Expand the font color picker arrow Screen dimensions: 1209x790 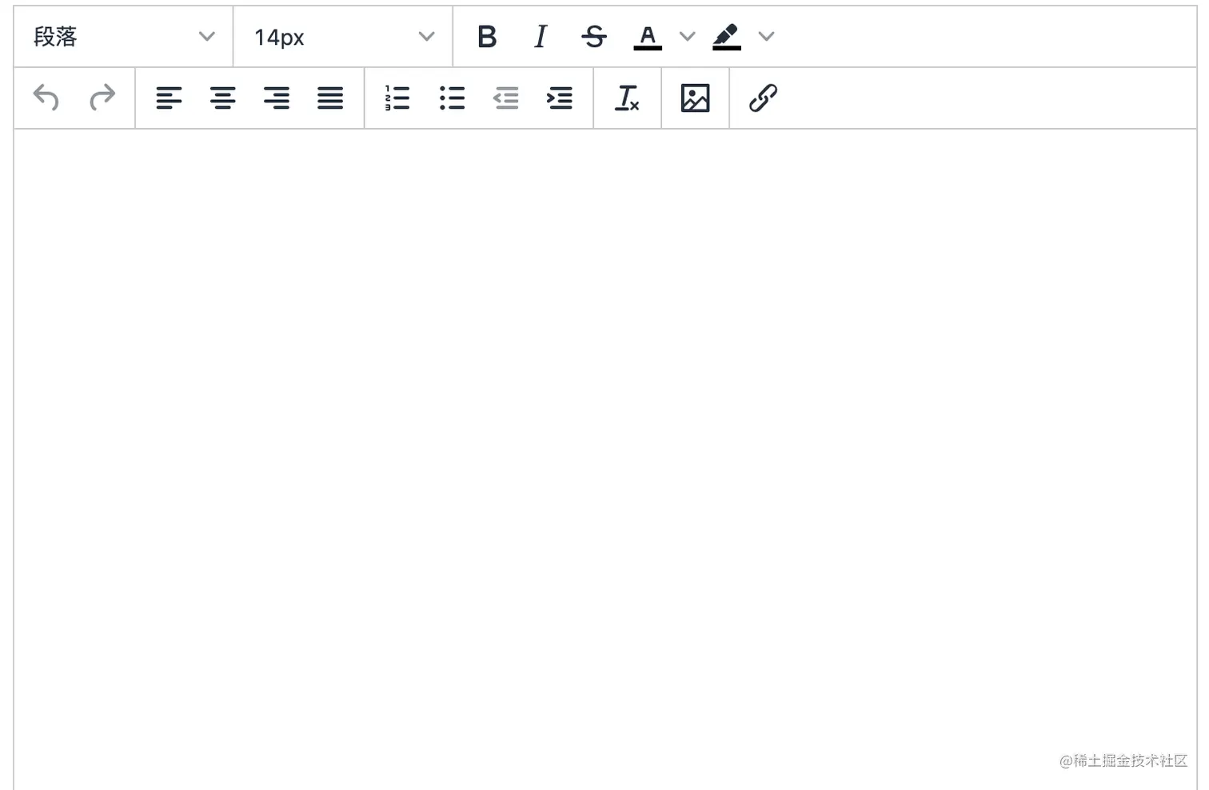[x=687, y=37]
